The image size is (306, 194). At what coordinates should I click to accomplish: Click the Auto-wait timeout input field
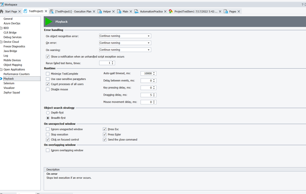click(x=146, y=74)
